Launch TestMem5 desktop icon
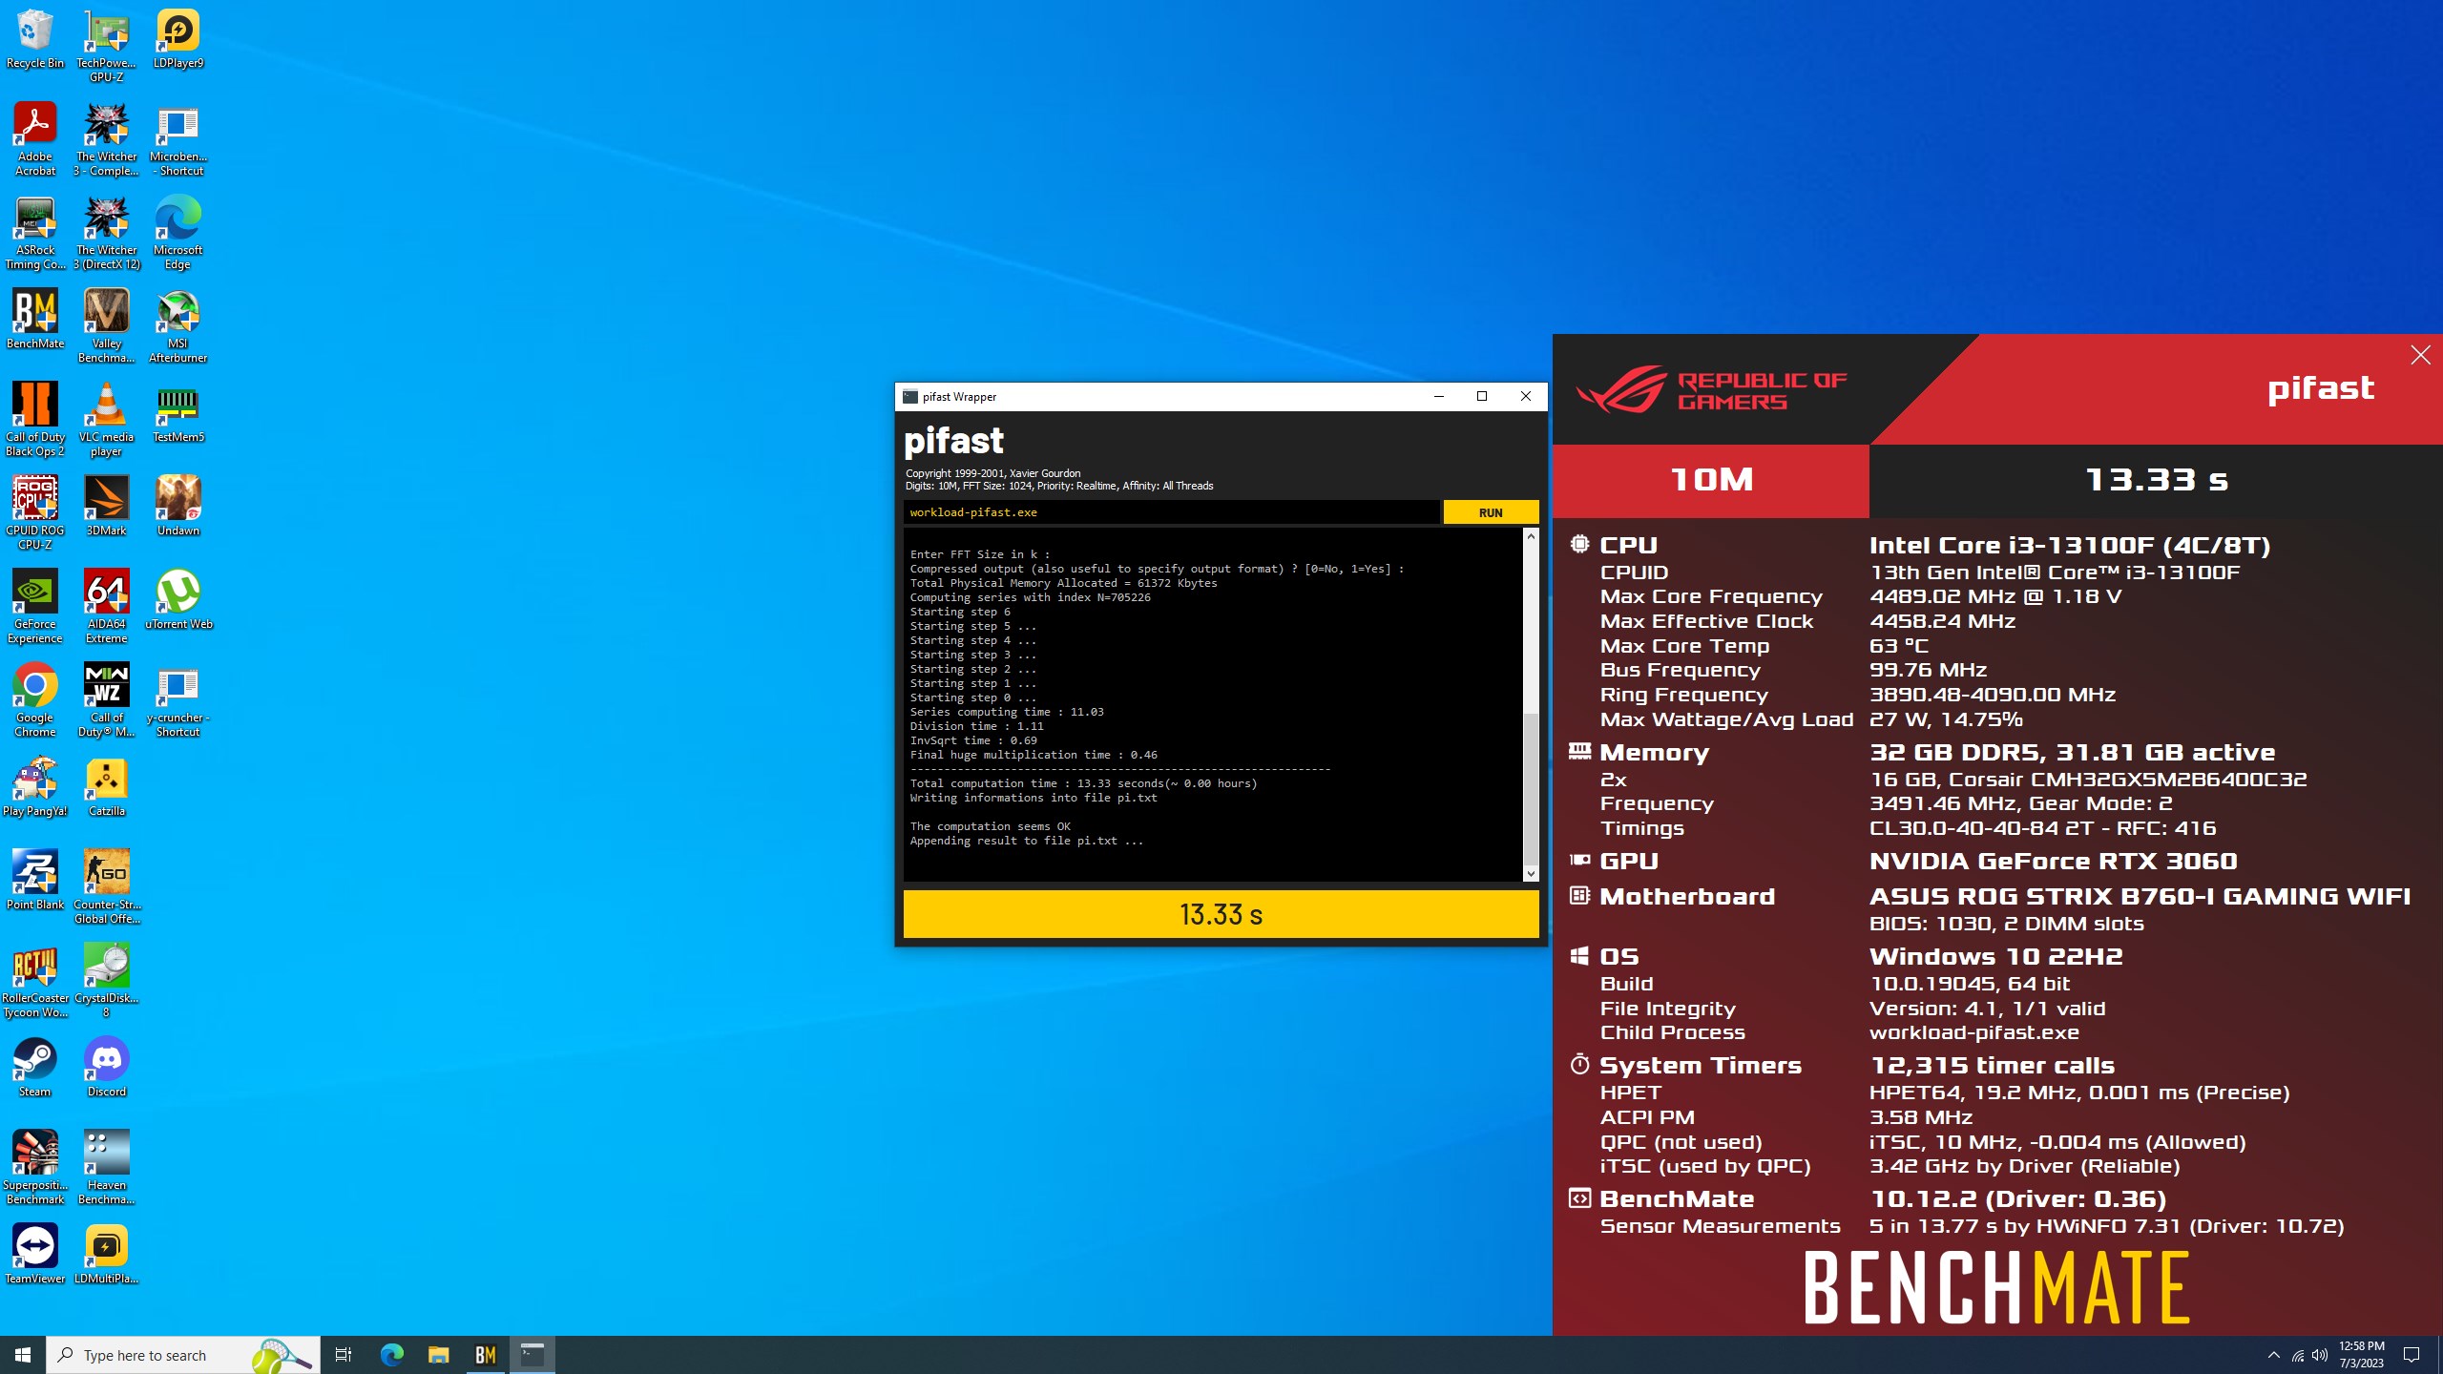 [x=178, y=414]
